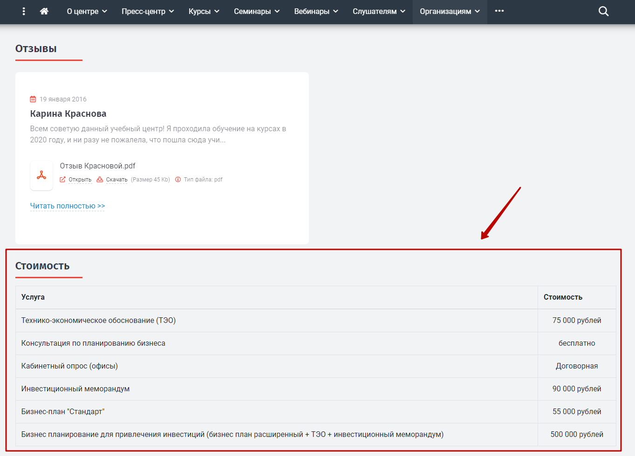Expand the О центре dropdown

pyautogui.click(x=87, y=11)
